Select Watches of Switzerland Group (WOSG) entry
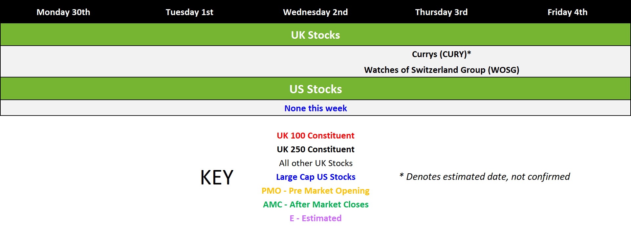The height and width of the screenshot is (235, 631). tap(442, 70)
